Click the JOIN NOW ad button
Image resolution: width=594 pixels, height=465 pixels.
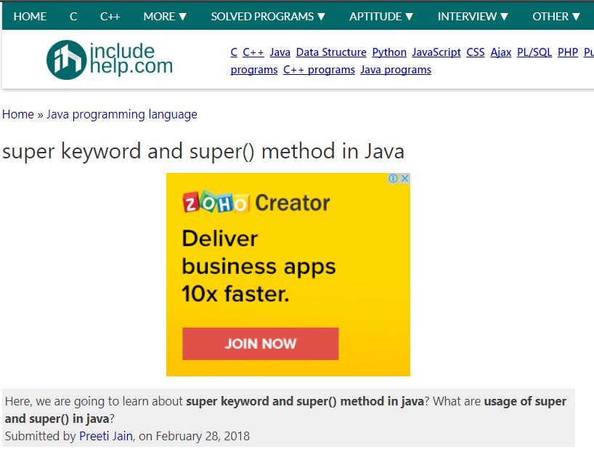coord(261,344)
